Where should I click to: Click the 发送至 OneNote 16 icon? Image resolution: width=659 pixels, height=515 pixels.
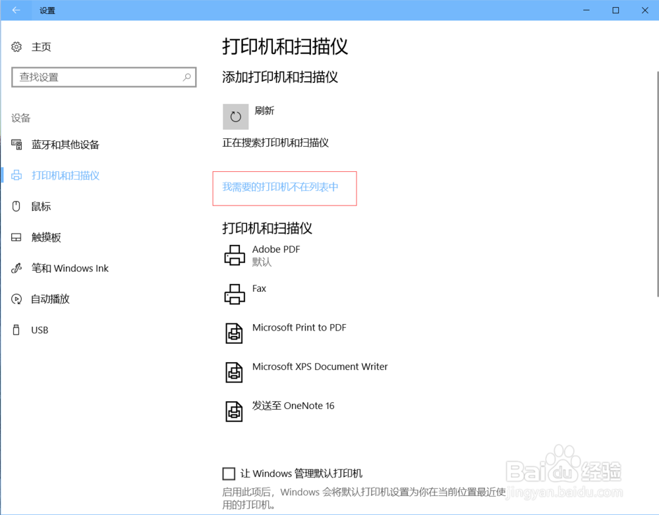tap(234, 412)
